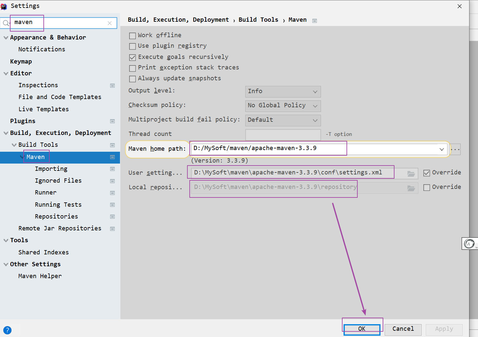The height and width of the screenshot is (337, 478).
Task: Click the project-level icon beside Plugins
Action: coord(112,121)
